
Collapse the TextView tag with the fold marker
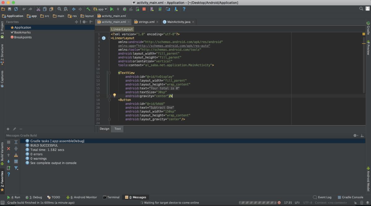pos(109,73)
